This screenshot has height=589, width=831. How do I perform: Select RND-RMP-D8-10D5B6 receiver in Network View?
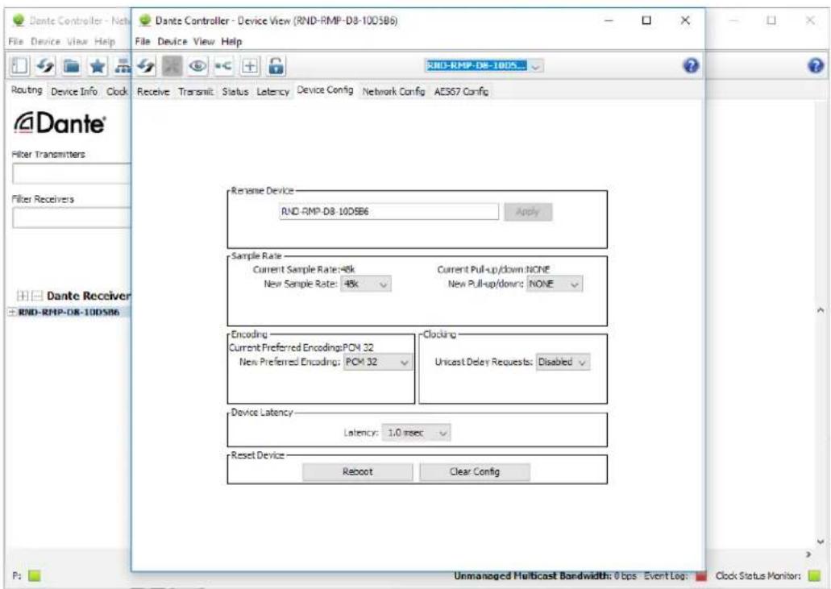(69, 312)
